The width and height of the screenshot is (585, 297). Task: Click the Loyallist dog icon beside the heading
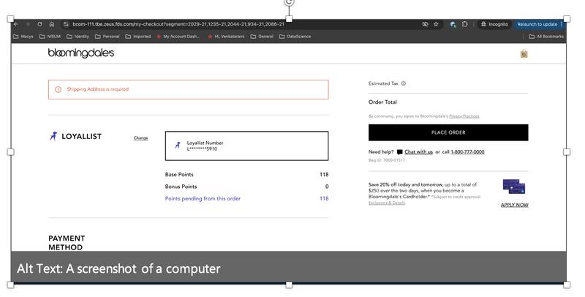53,136
